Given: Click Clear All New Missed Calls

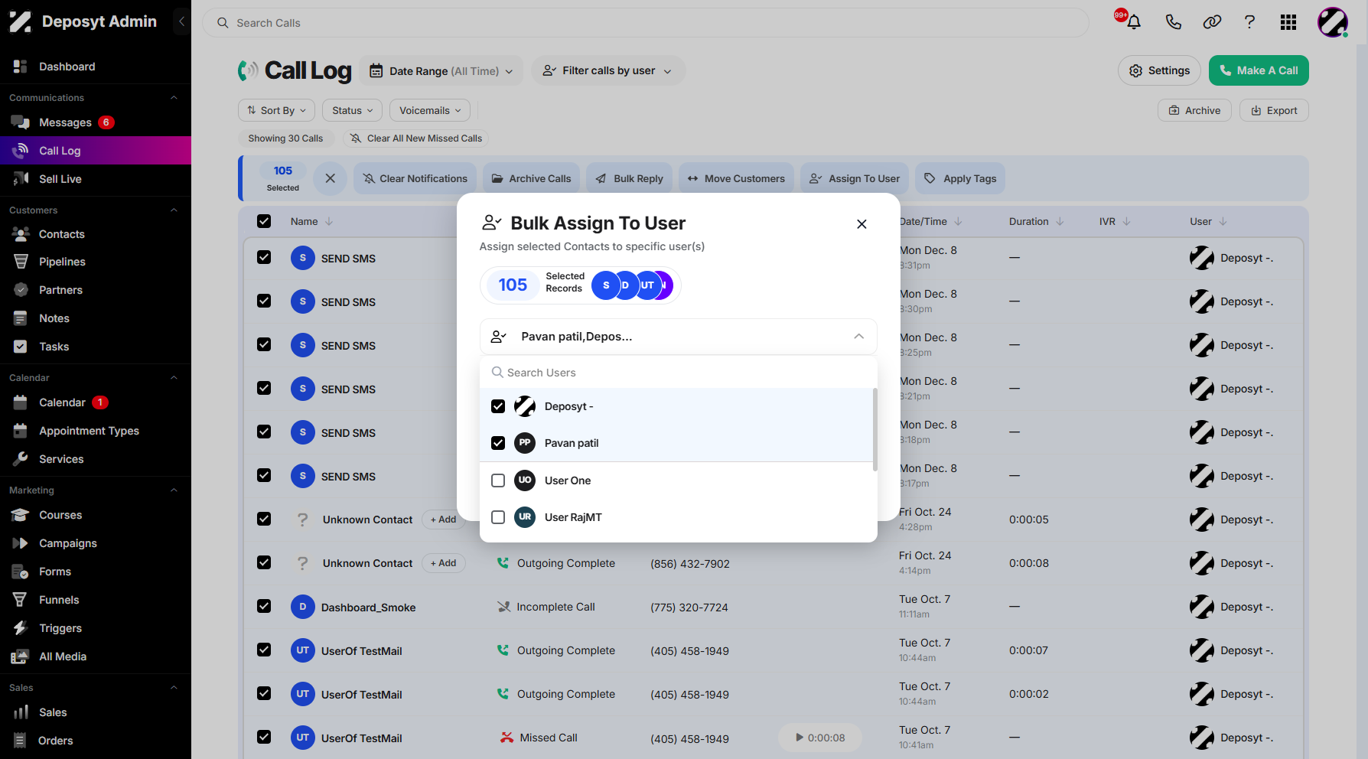Looking at the screenshot, I should click(415, 138).
